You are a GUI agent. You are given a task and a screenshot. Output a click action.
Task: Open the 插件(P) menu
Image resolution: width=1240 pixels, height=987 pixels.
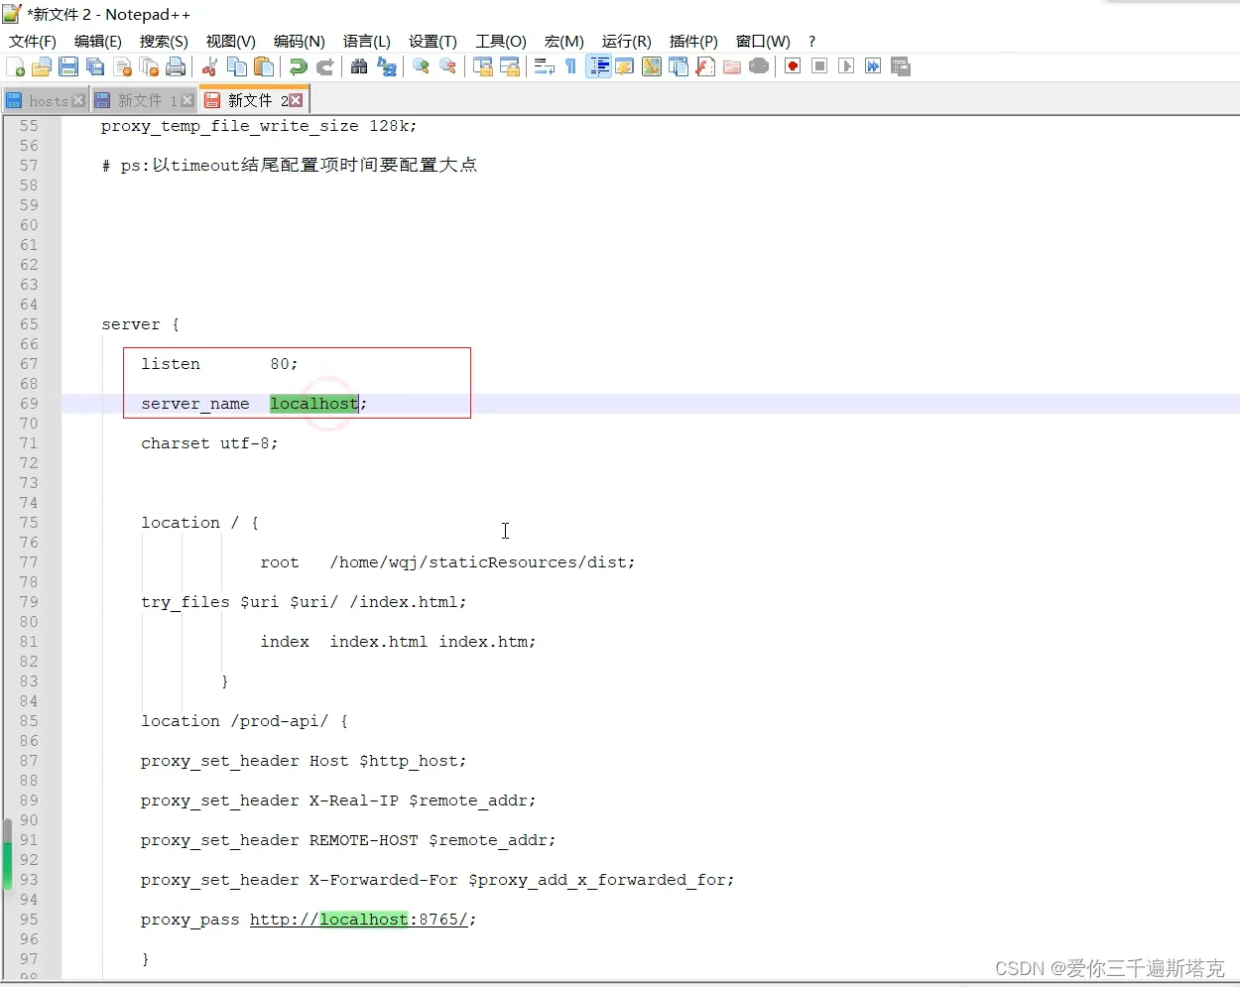click(x=693, y=41)
